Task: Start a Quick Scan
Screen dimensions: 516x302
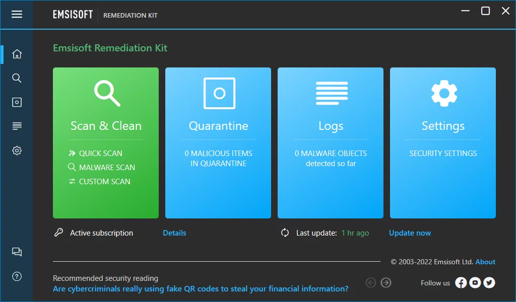Action: 100,154
